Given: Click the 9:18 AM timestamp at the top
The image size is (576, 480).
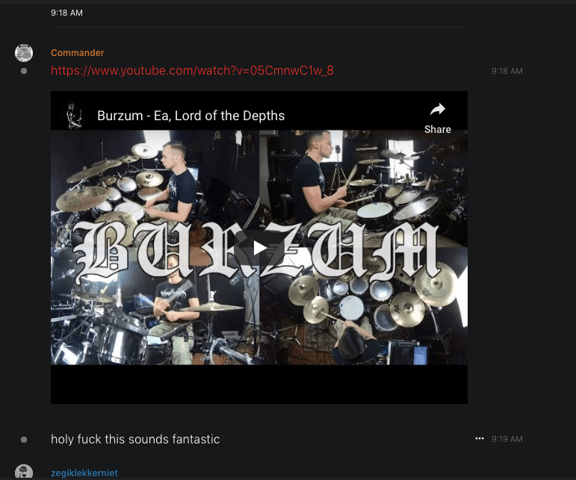Looking at the screenshot, I should [x=66, y=13].
